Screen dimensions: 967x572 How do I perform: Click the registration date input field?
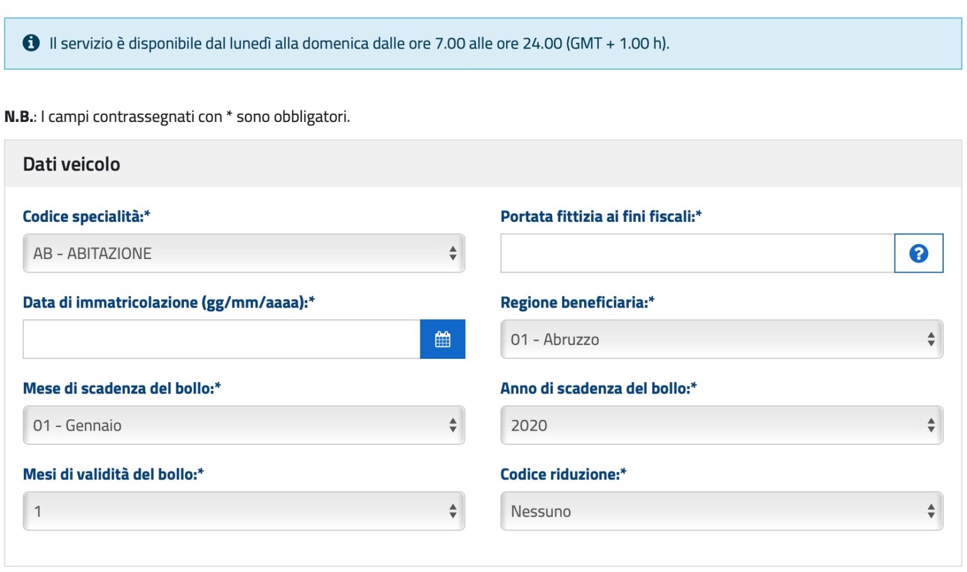point(221,339)
